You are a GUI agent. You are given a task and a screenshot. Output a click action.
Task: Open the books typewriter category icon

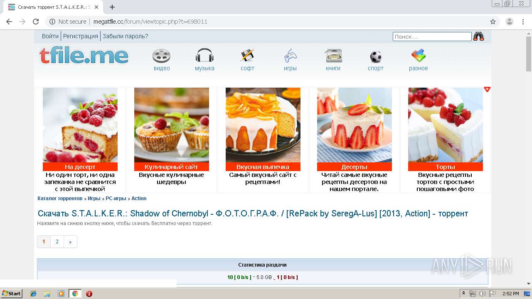pyautogui.click(x=333, y=56)
